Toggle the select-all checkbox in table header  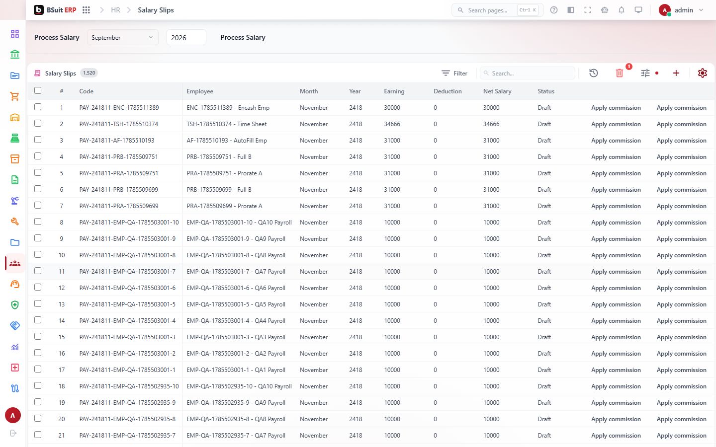(x=38, y=90)
